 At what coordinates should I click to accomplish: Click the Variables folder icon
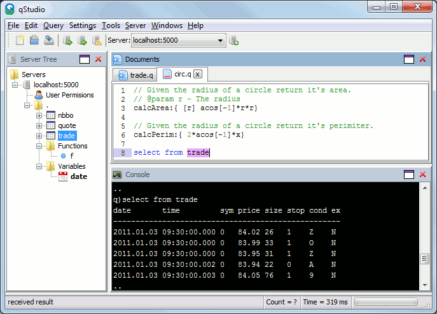tap(50, 166)
